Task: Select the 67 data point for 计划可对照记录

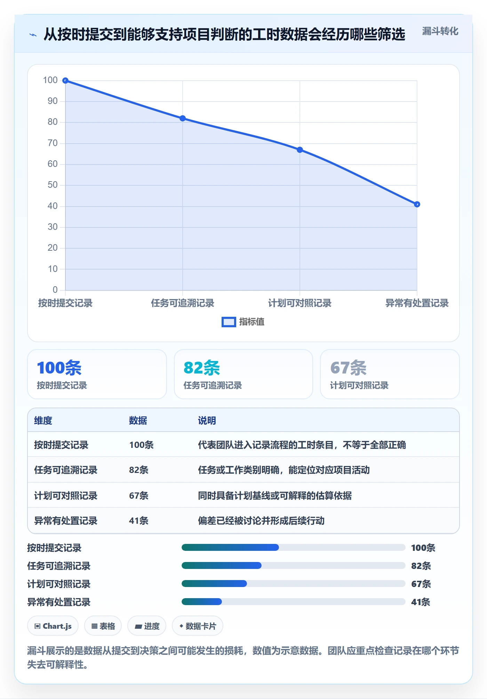Action: point(300,150)
